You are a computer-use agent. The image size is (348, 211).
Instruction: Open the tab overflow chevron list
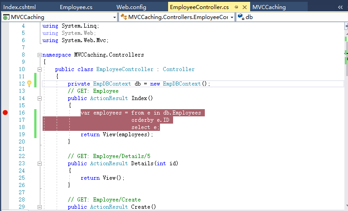click(340, 7)
